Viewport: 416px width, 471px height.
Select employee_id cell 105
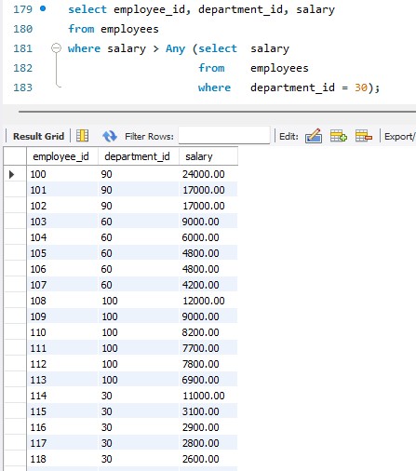[x=62, y=253]
